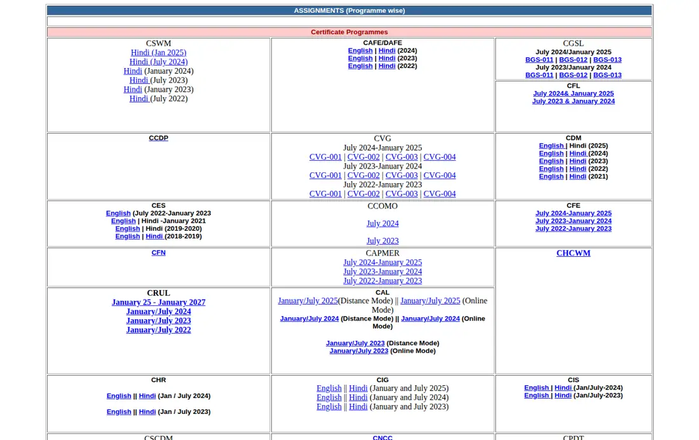
Task: Open CSWM Hindi link for July 2023
Action: 139,80
